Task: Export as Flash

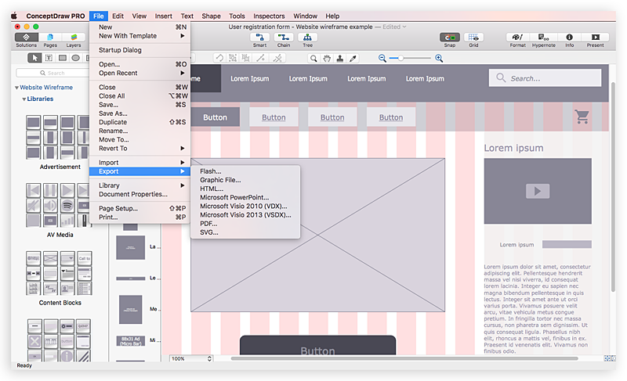Action: pyautogui.click(x=245, y=171)
